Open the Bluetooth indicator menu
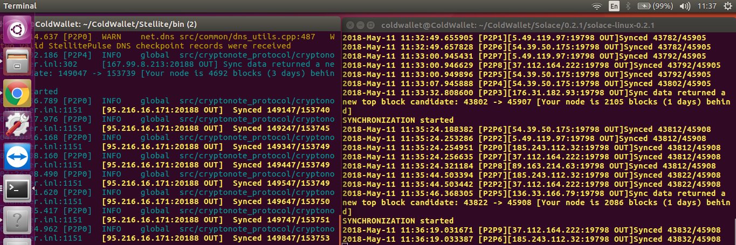Screen dimensions: 736x245 tap(628, 6)
